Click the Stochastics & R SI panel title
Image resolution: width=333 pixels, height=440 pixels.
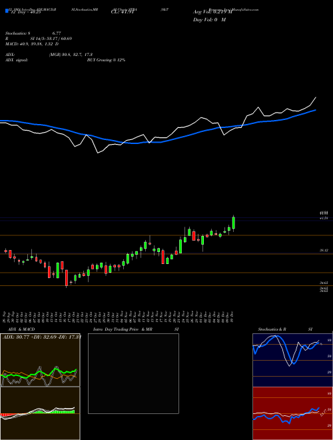coord(285,329)
